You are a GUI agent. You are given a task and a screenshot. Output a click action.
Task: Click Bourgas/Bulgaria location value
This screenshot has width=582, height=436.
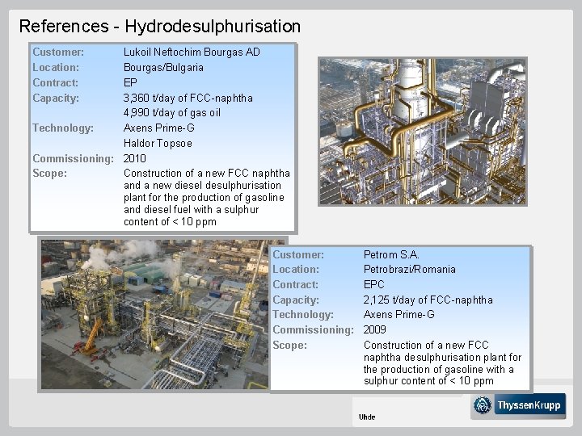click(163, 68)
